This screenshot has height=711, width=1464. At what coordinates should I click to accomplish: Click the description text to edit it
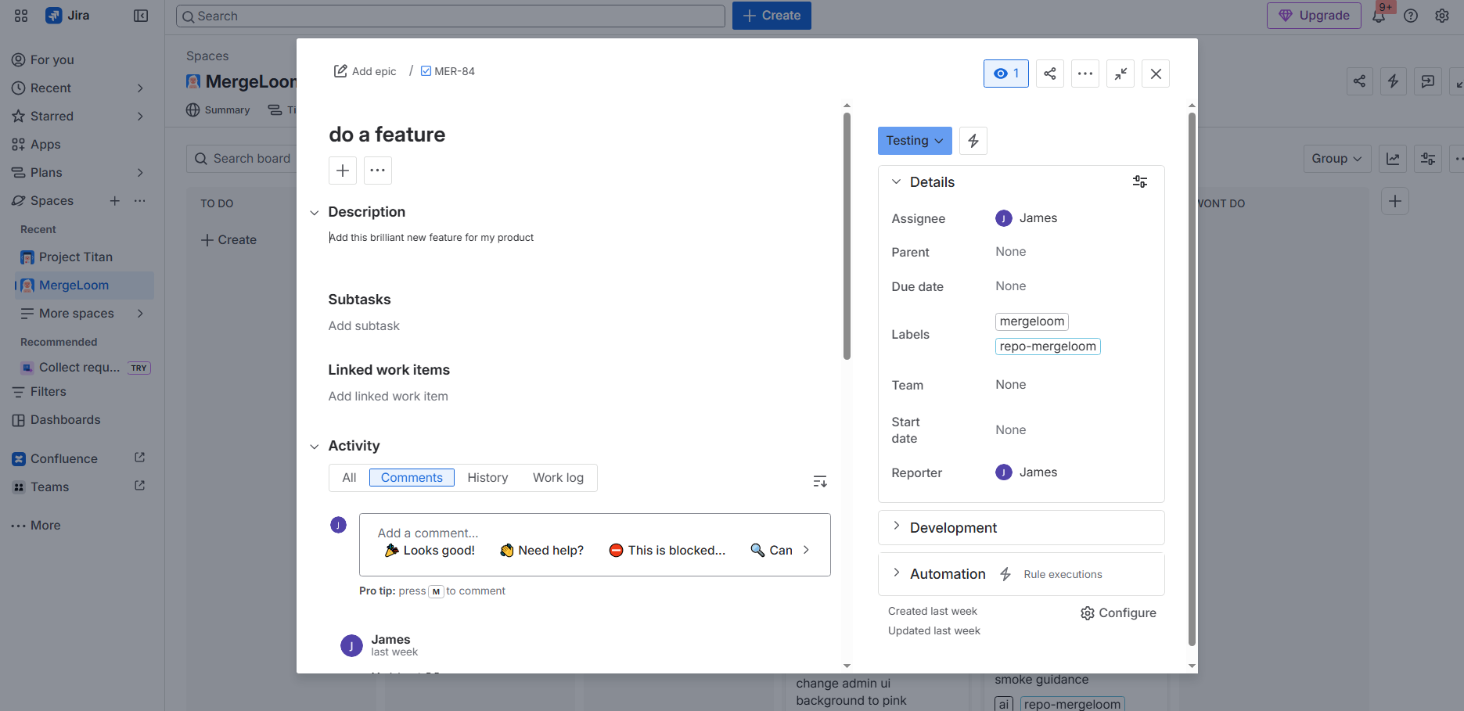point(431,238)
